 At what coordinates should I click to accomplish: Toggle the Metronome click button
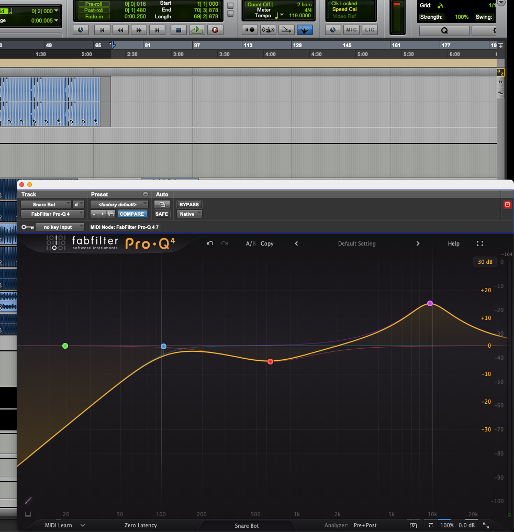(268, 30)
